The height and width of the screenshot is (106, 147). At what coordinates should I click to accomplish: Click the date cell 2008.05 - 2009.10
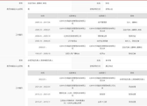(43, 36)
